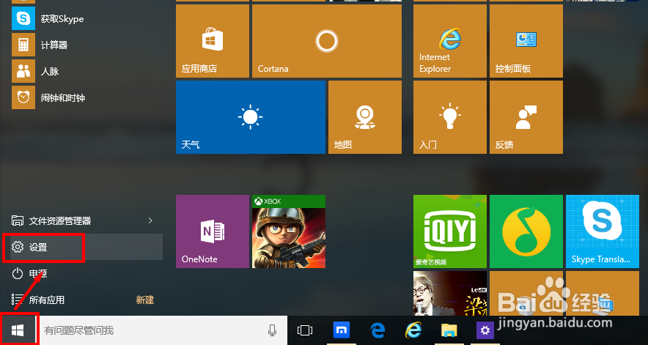This screenshot has height=345, width=648.
Task: Open the Xbox soldier game tile
Action: click(x=289, y=231)
